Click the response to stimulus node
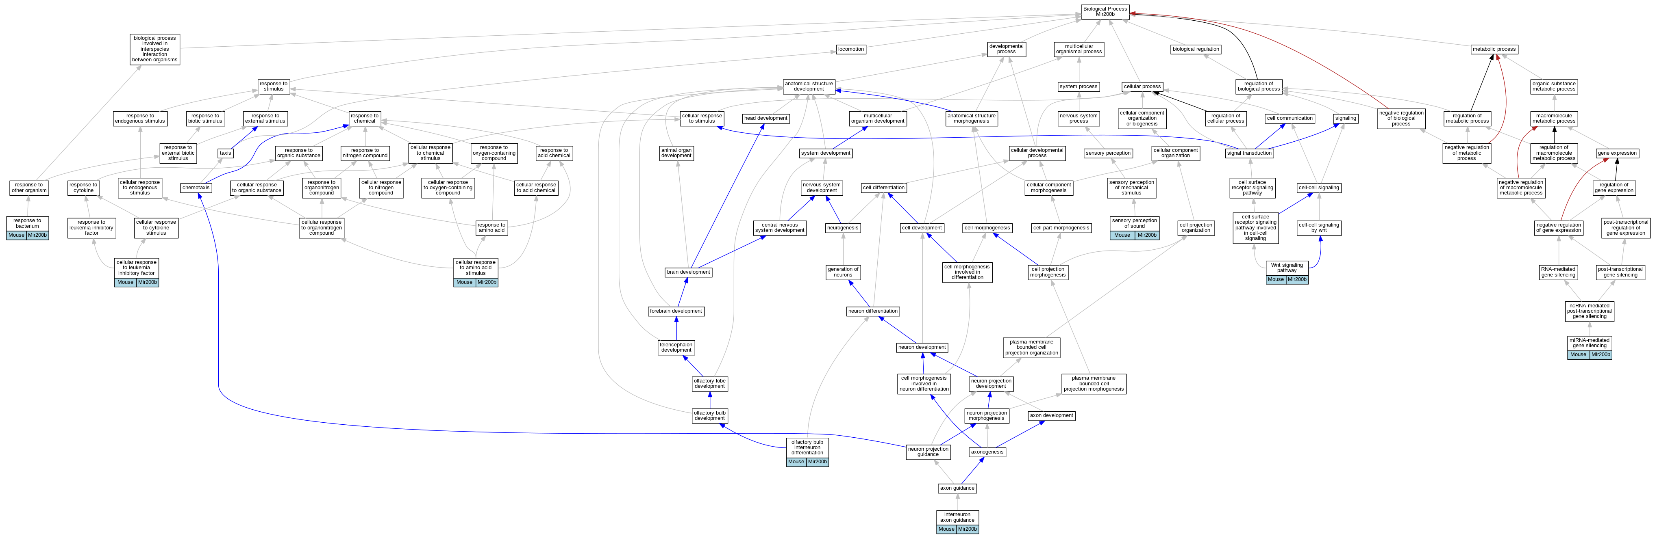 tap(273, 86)
